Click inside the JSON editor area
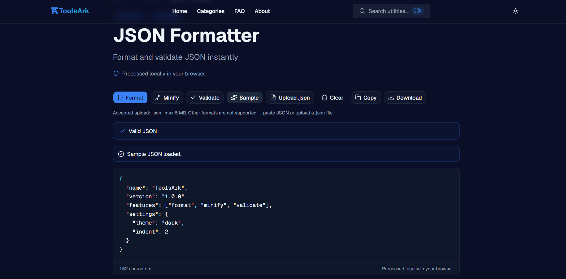The width and height of the screenshot is (566, 279). coord(286,215)
